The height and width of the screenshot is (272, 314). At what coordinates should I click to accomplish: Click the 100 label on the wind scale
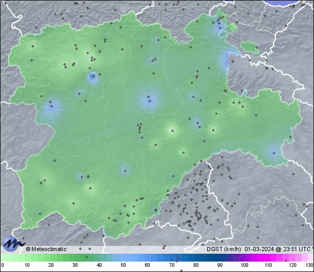click(x=244, y=265)
